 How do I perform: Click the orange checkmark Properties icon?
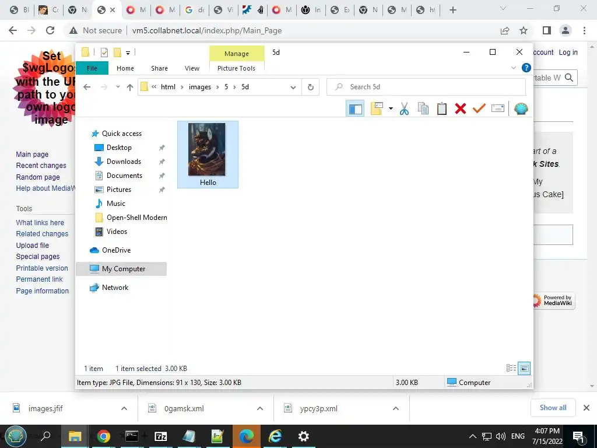479,109
